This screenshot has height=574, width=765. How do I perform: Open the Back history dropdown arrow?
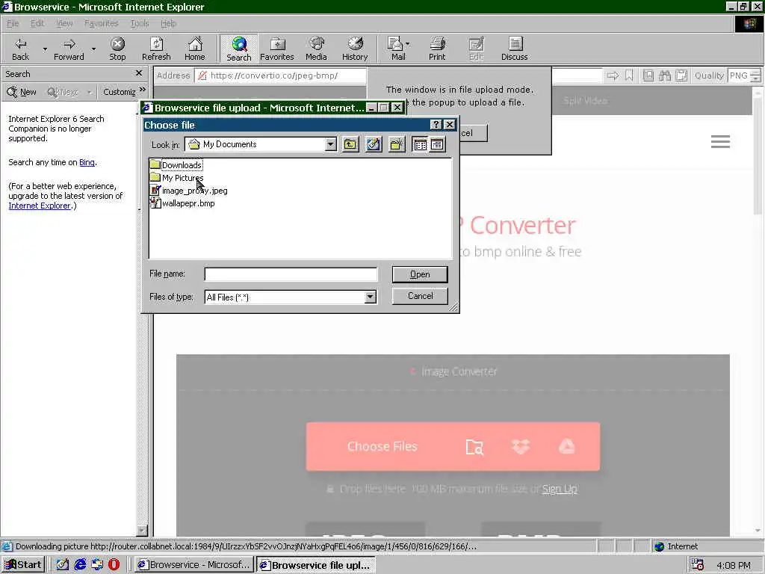(x=45, y=49)
